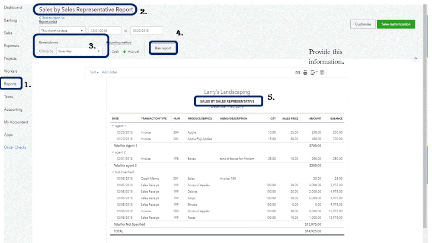Click the NUM column header

(176, 118)
